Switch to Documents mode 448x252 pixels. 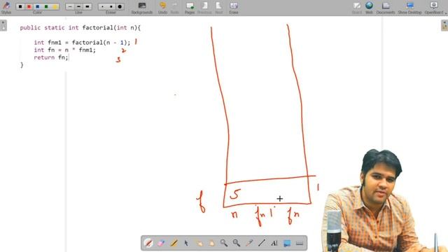click(386, 8)
